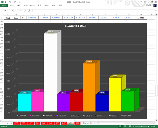The width and height of the screenshot is (158, 128).
Task: Switch to the MAR sheet tab
Action: pyautogui.click(x=16, y=123)
